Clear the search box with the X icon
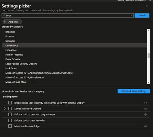153x137 pixels. tap(131, 16)
